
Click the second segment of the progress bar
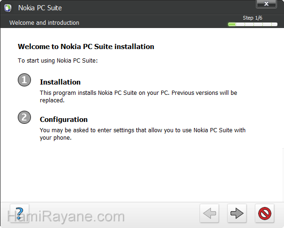click(240, 24)
